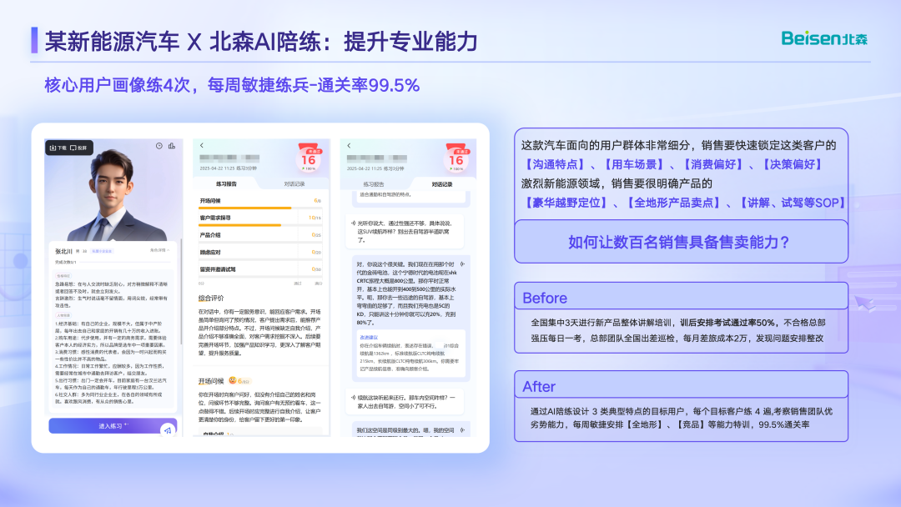Click the paper plane send icon

[168, 429]
